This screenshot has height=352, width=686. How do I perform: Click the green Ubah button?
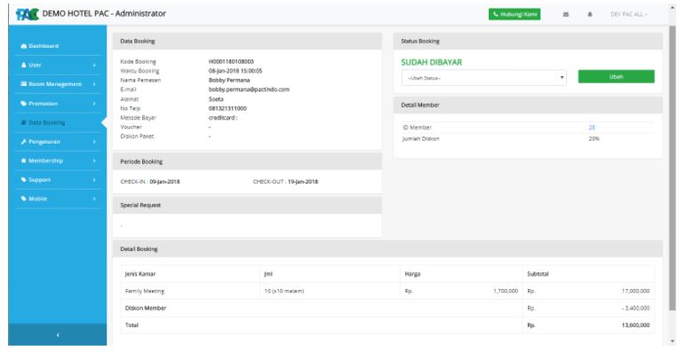click(x=616, y=76)
